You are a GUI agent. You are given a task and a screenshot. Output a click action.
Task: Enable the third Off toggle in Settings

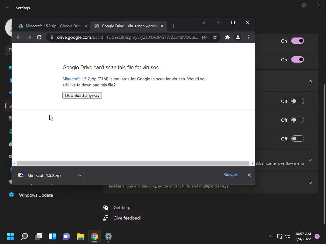(298, 139)
